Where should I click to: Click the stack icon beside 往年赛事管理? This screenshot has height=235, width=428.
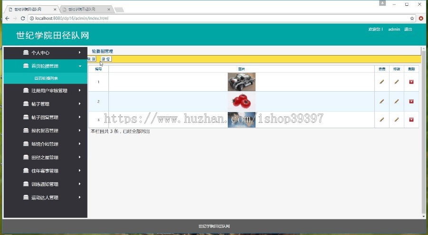(26, 170)
